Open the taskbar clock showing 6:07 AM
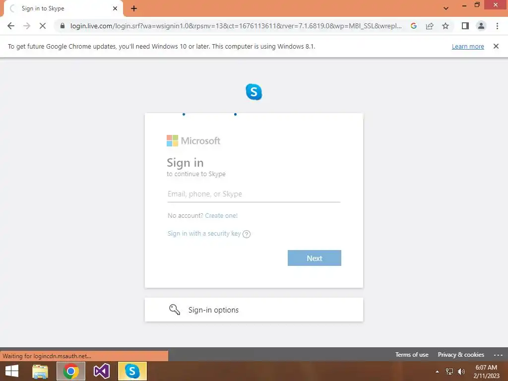Viewport: 508px width, 381px height. [486, 372]
